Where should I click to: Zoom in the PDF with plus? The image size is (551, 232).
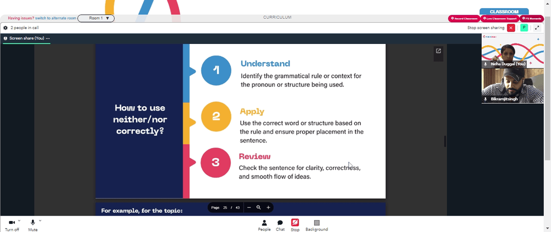coord(268,207)
